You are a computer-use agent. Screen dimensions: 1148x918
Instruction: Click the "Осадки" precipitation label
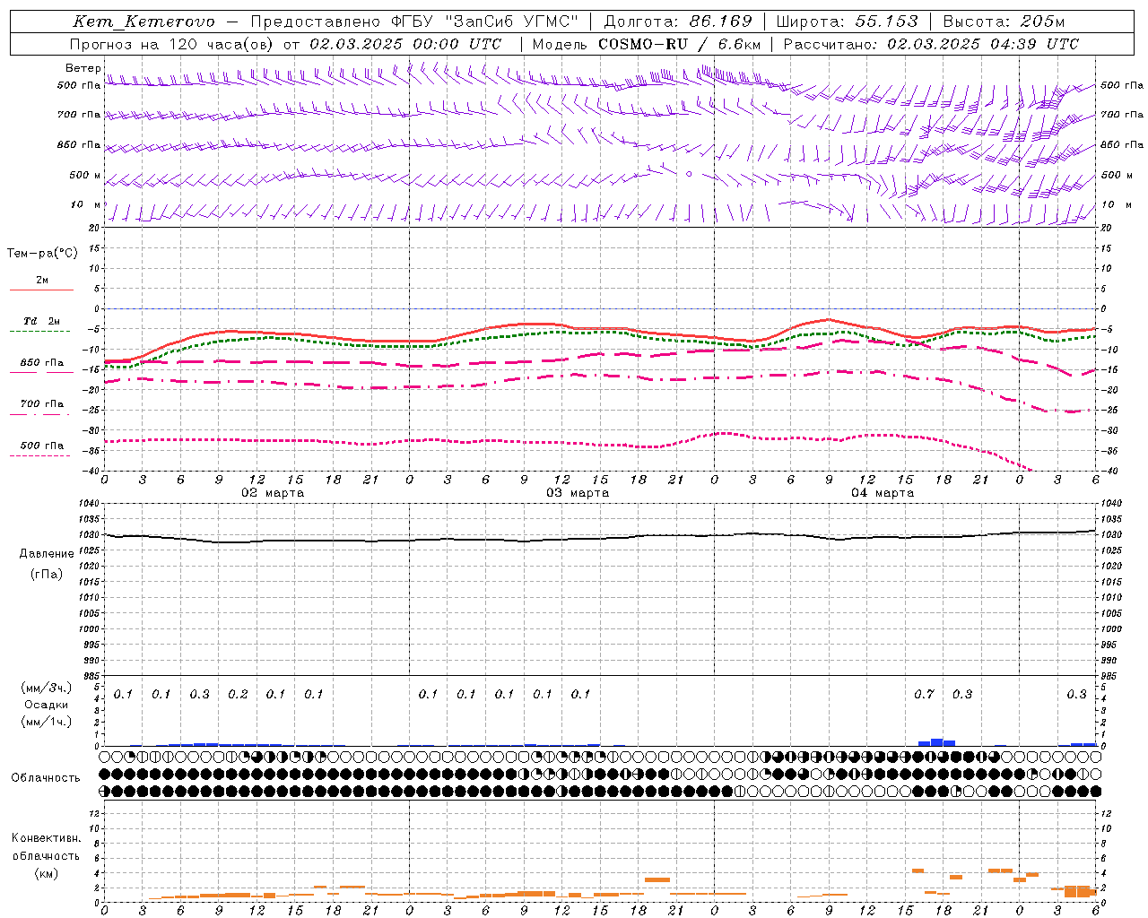(47, 705)
